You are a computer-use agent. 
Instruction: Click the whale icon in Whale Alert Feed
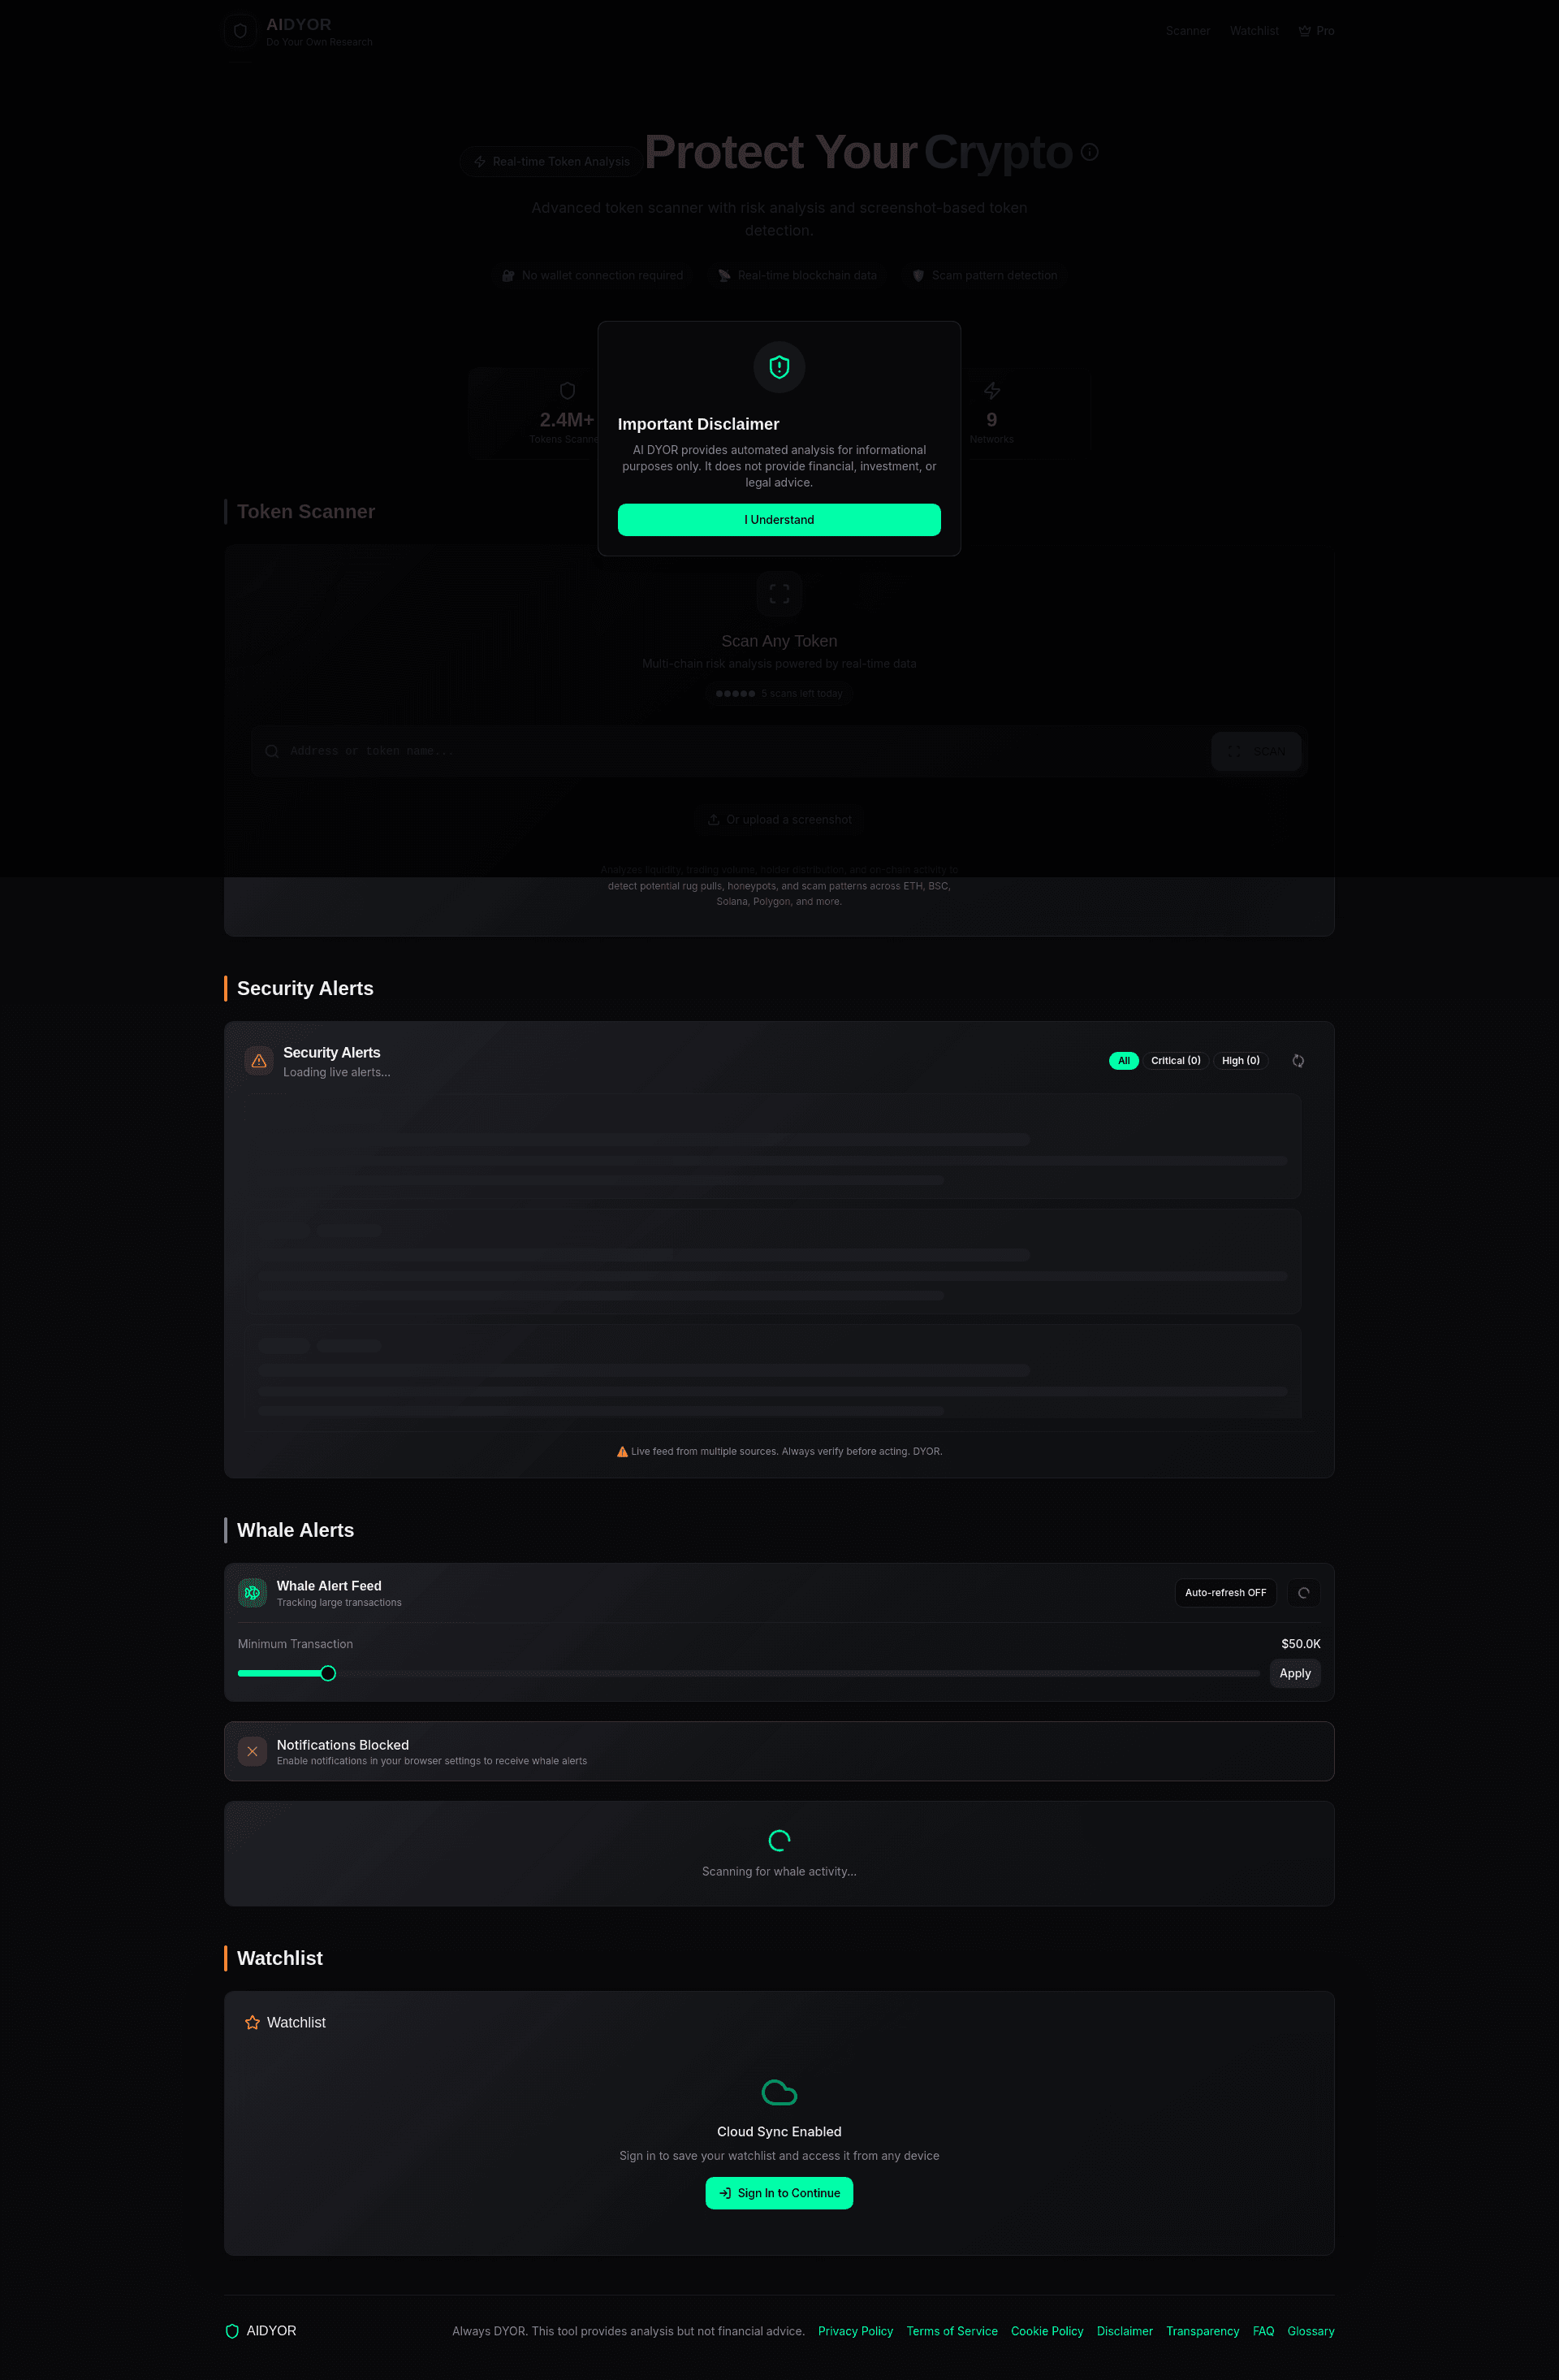pos(251,1592)
